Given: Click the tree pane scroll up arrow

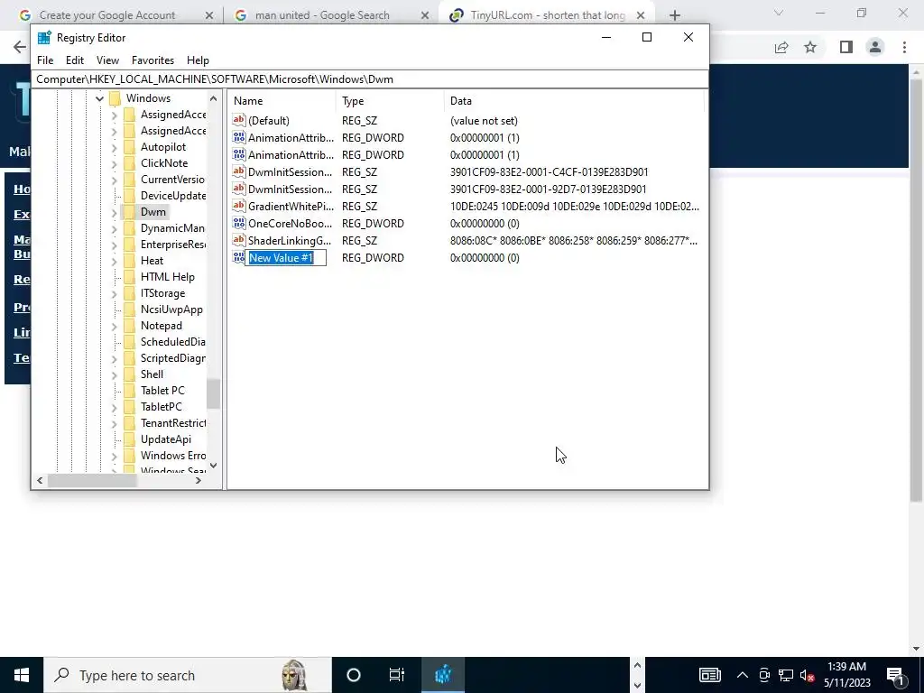Looking at the screenshot, I should (213, 98).
